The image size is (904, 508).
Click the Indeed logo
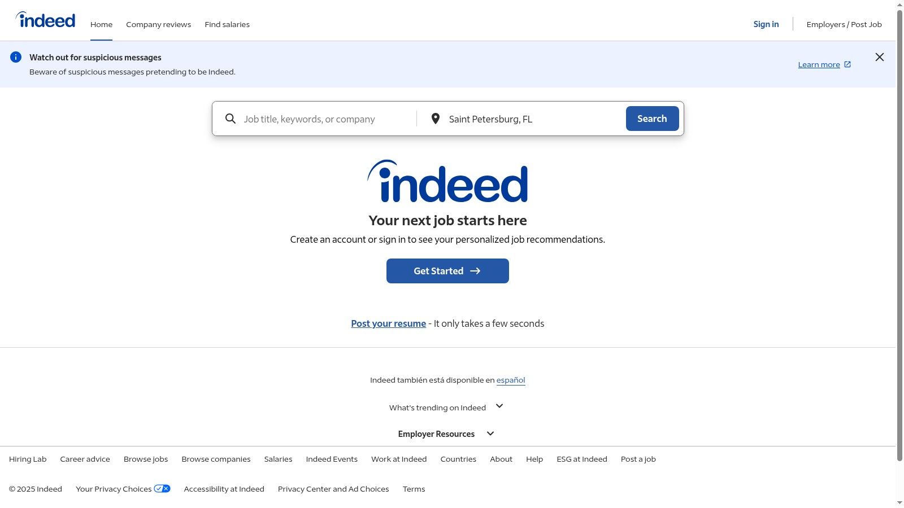45,20
